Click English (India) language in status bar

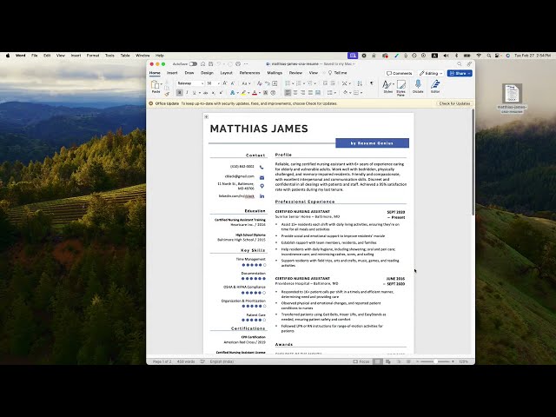(222, 361)
